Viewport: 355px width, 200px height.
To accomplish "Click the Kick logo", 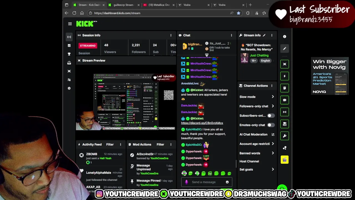I will coord(87,24).
